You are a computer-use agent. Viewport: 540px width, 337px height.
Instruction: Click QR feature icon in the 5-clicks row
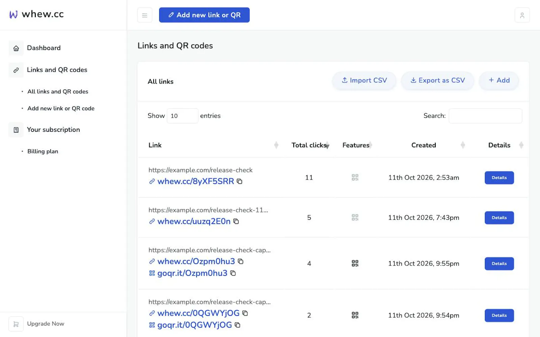(355, 218)
